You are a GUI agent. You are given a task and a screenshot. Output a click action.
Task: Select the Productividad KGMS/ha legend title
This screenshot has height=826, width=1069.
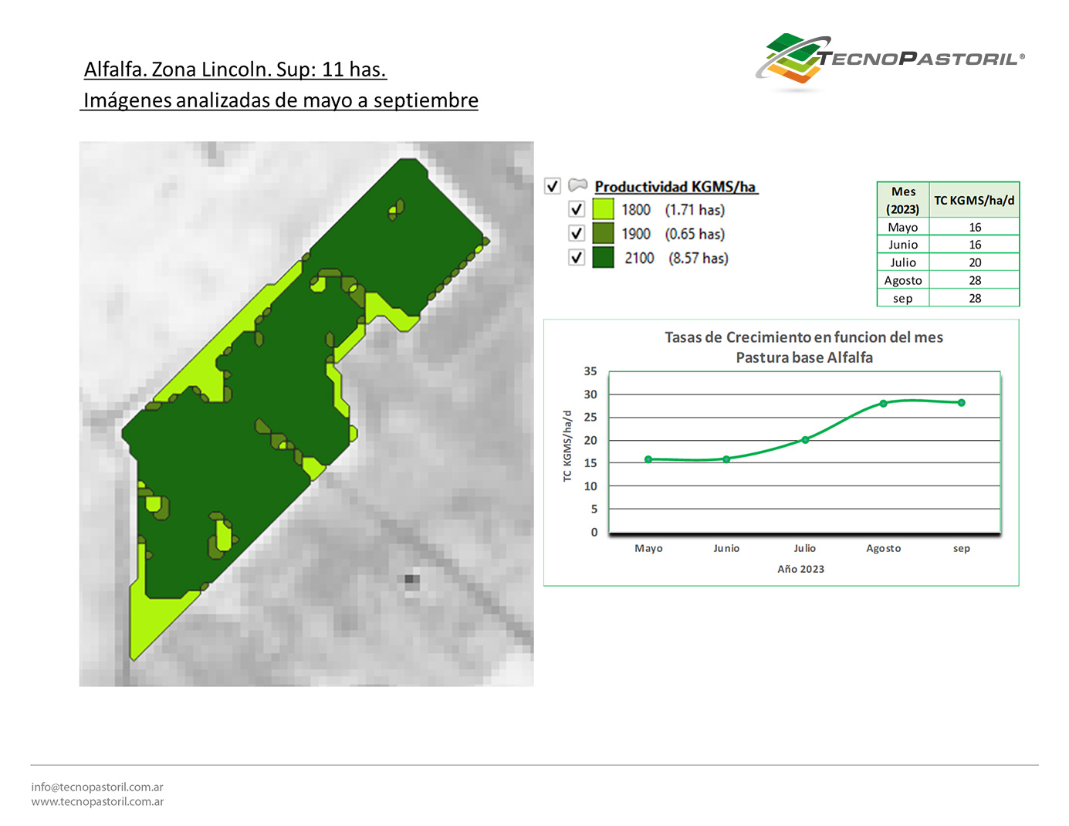pyautogui.click(x=675, y=187)
